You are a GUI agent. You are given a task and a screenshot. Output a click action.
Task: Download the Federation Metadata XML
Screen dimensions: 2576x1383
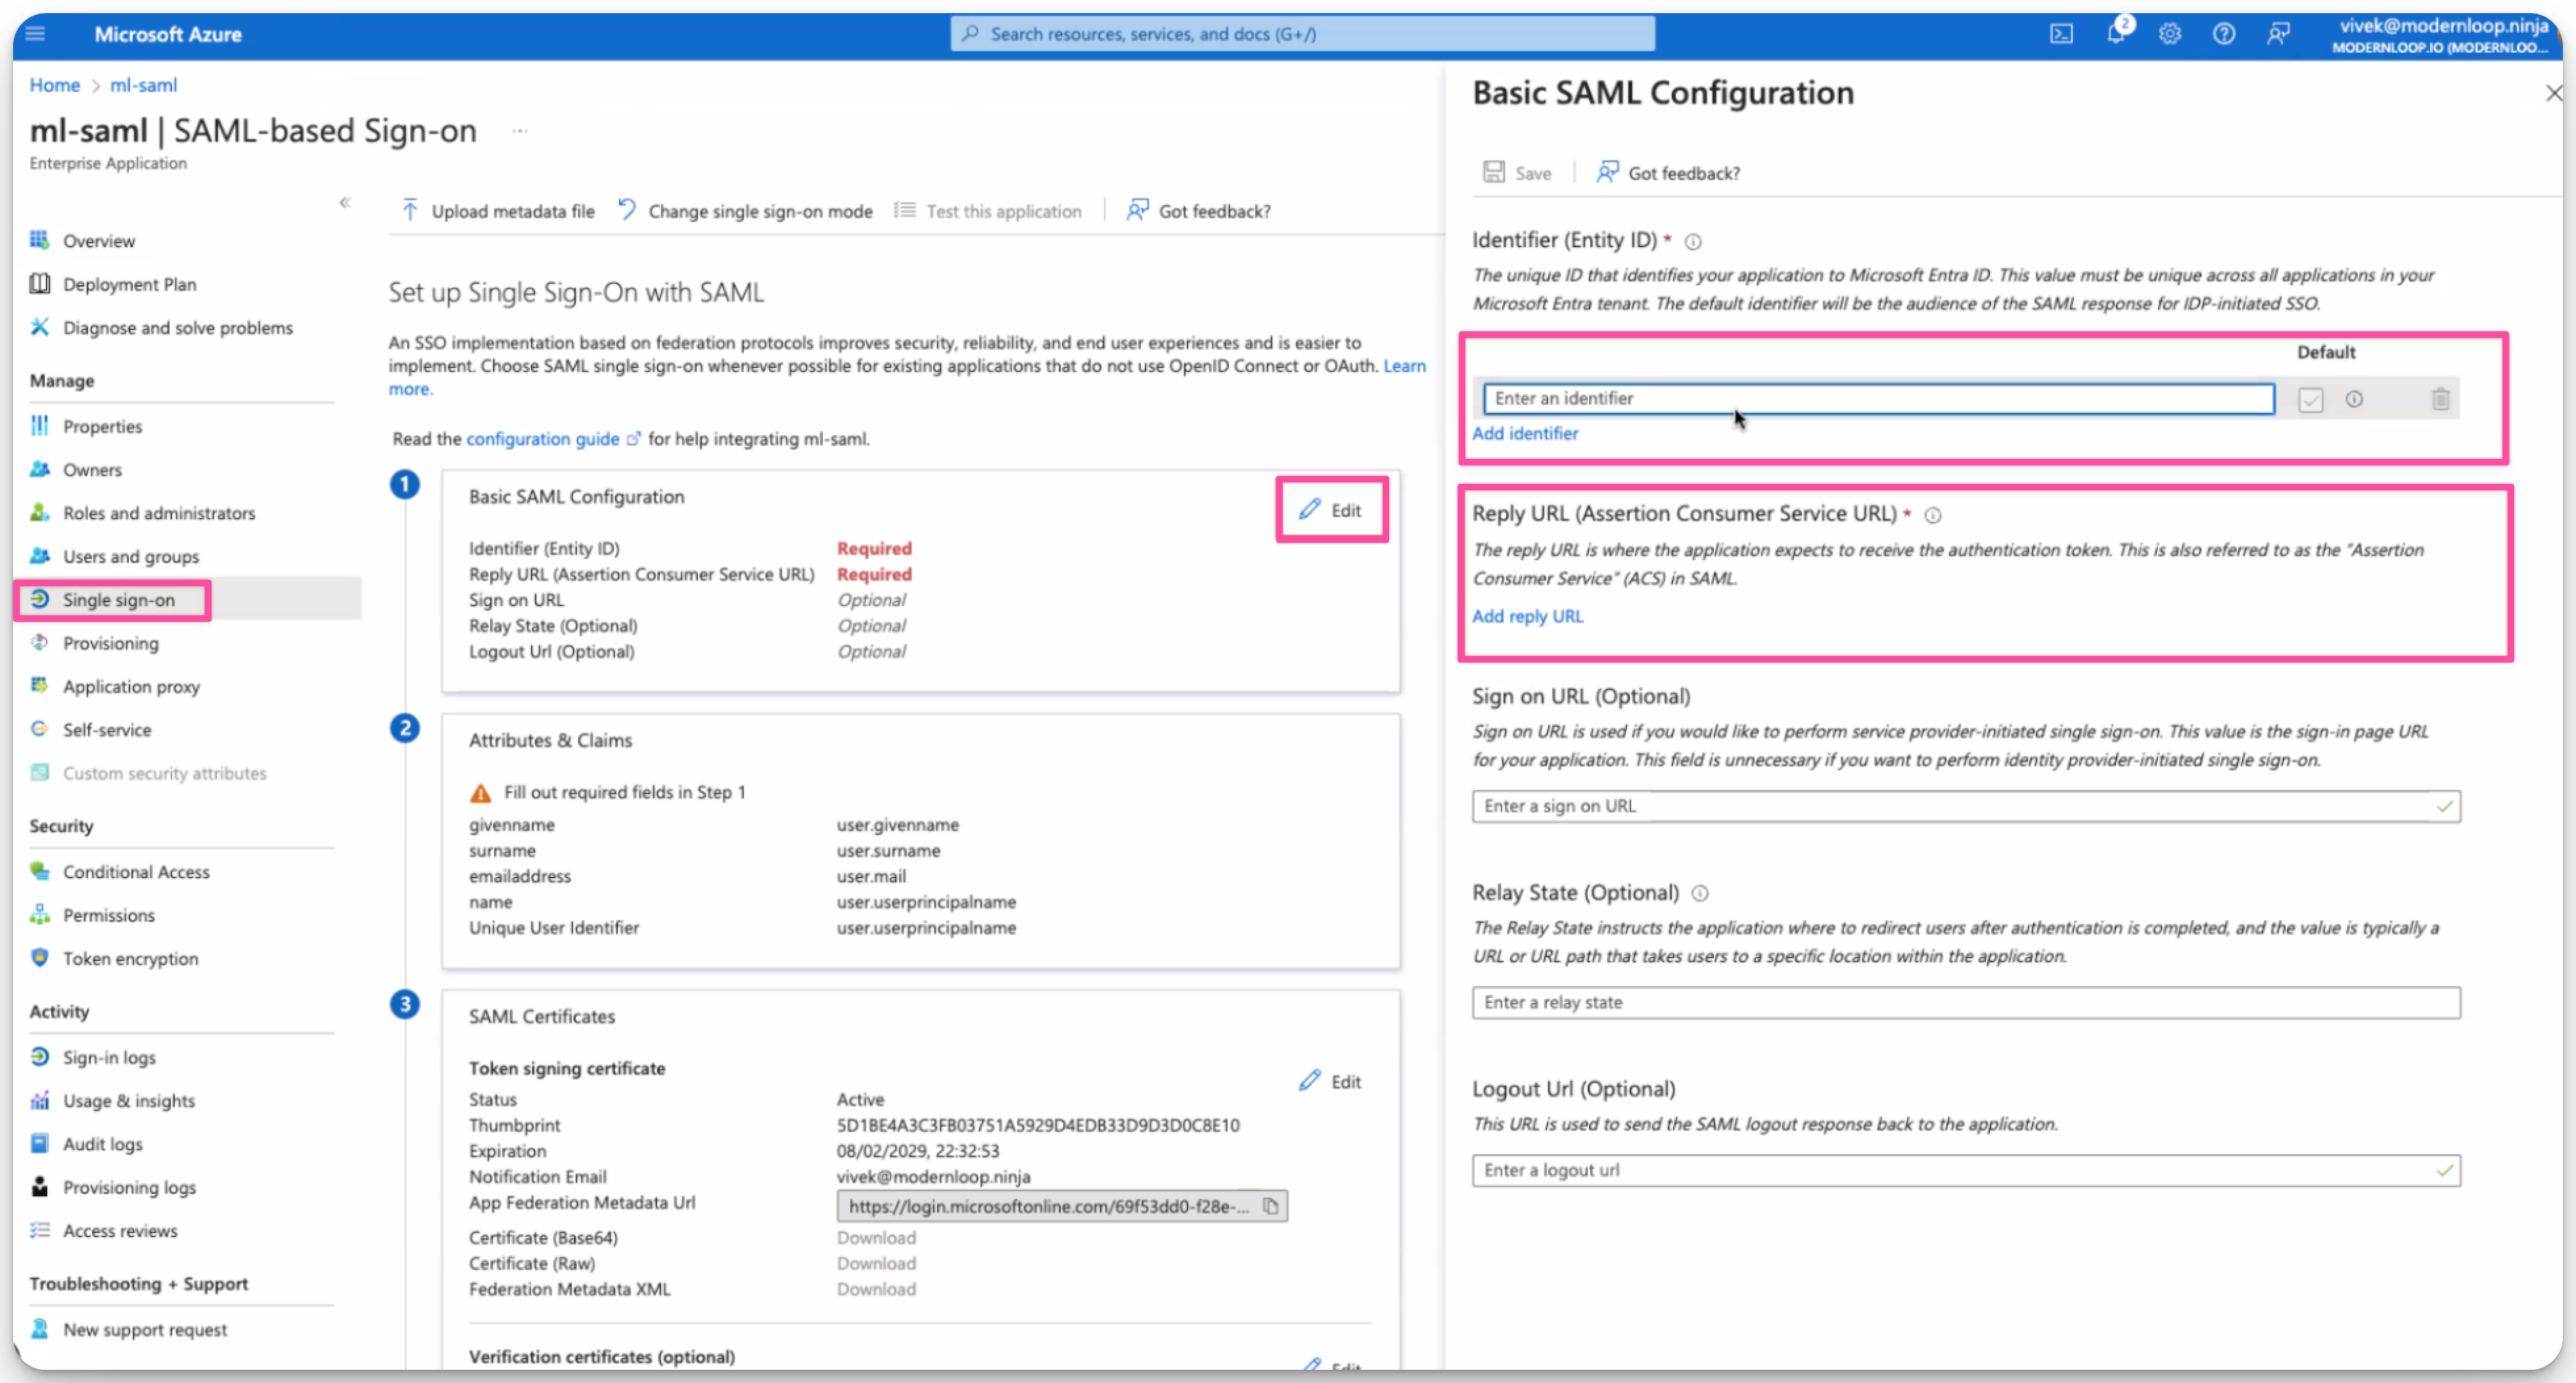point(876,1290)
